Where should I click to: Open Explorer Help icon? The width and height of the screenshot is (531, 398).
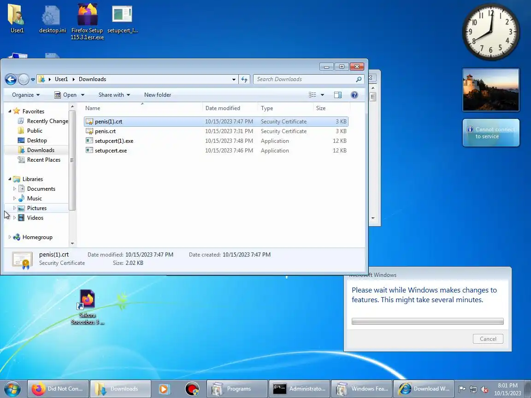[x=354, y=95]
